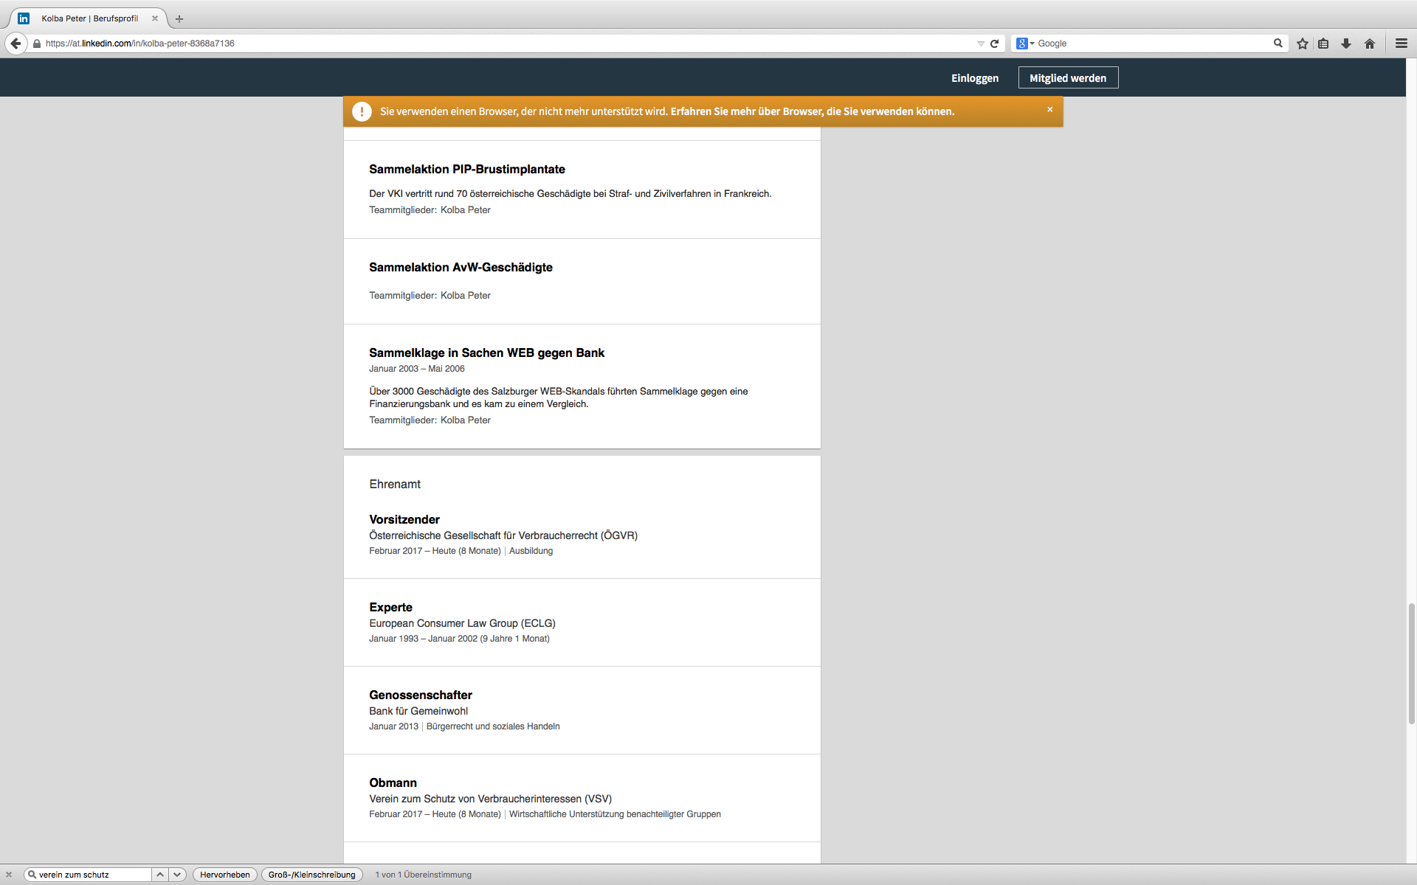This screenshot has height=885, width=1417.
Task: Select the Kolba Peter Berufsprofil tab
Action: pos(89,18)
